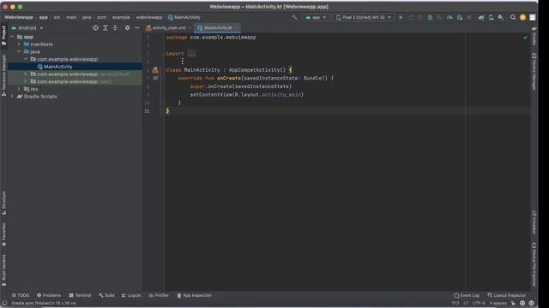The height and width of the screenshot is (308, 549).
Task: Click the Attach Debugger to Android Process icon
Action: click(460, 17)
